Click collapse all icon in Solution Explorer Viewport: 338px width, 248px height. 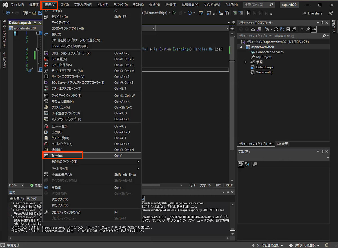[x=288, y=29]
